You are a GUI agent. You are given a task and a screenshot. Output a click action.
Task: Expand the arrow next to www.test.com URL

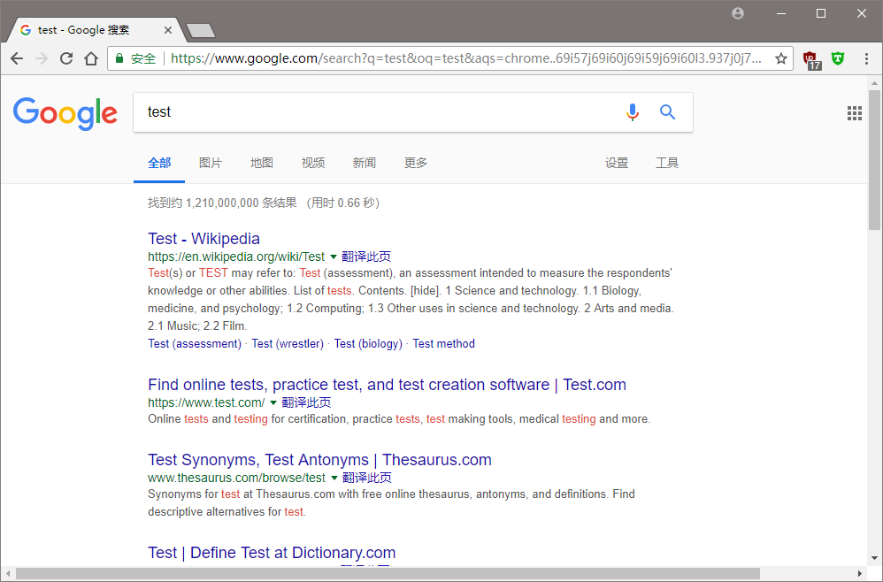(x=273, y=403)
